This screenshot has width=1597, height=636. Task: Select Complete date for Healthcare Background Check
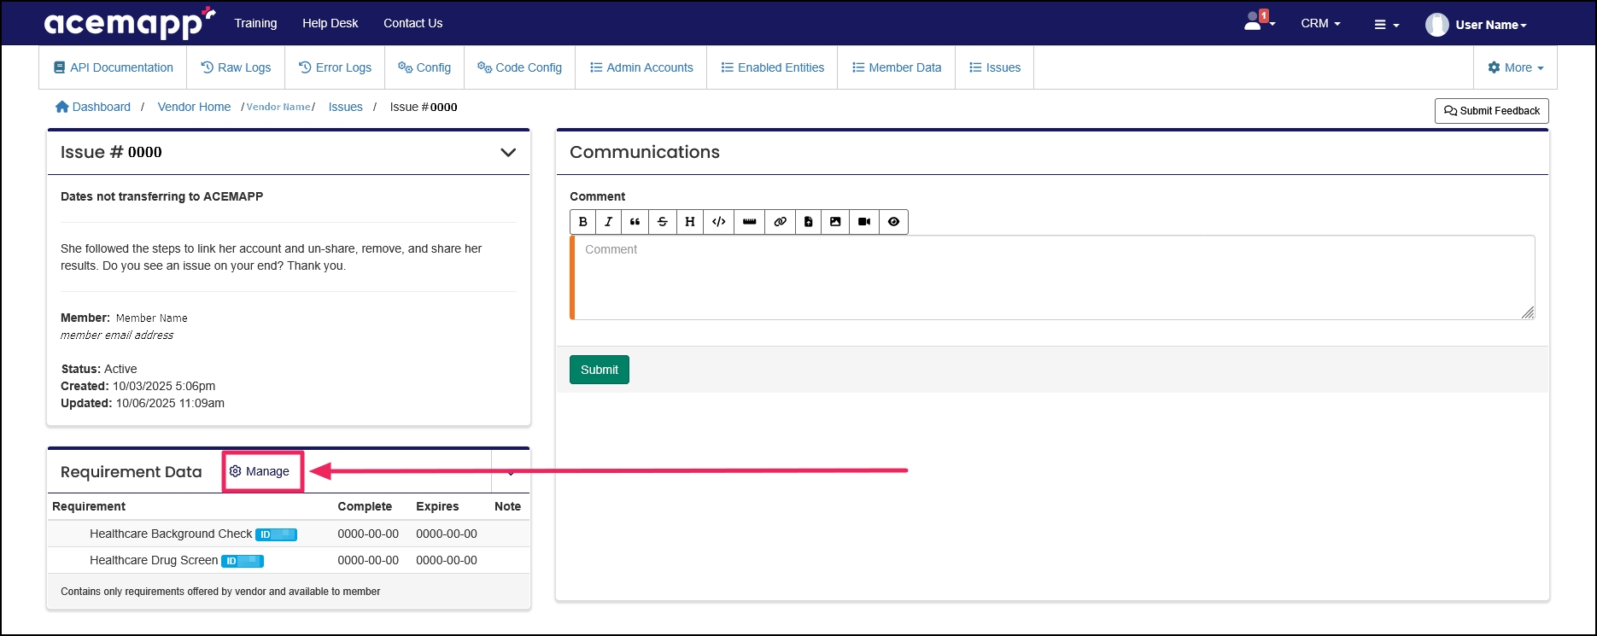click(x=368, y=534)
